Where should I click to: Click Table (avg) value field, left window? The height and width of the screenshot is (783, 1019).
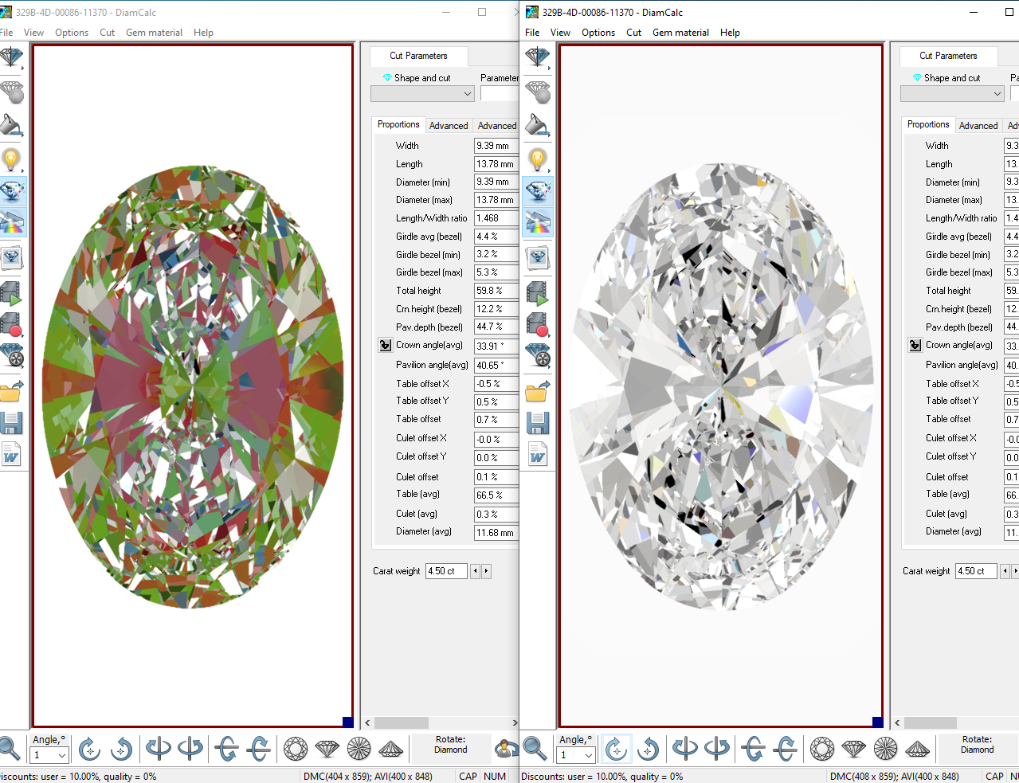point(496,495)
